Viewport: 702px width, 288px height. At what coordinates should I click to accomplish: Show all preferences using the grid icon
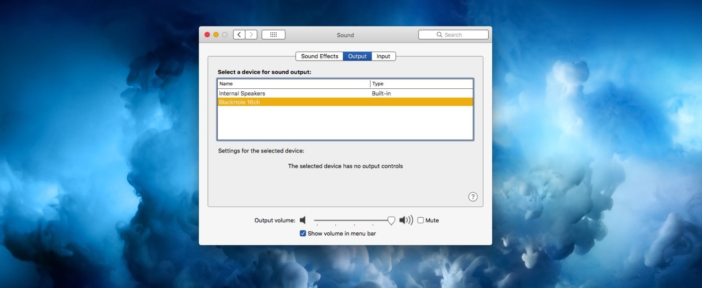click(273, 35)
